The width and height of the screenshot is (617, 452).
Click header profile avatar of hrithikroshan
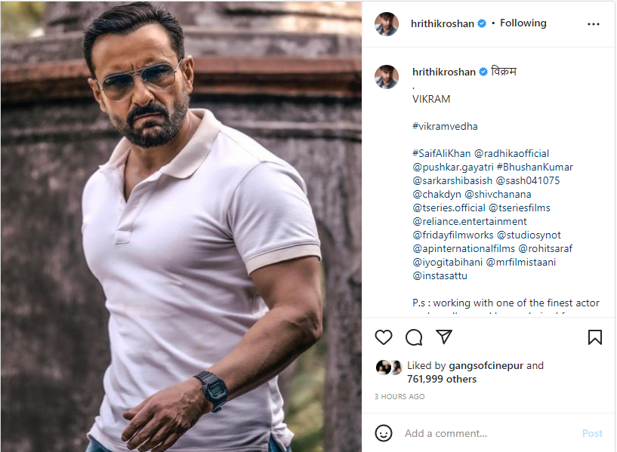[x=387, y=23]
